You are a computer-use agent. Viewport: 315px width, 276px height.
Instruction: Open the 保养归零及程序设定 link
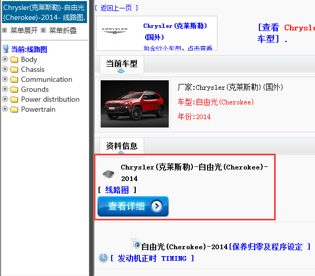(269, 247)
